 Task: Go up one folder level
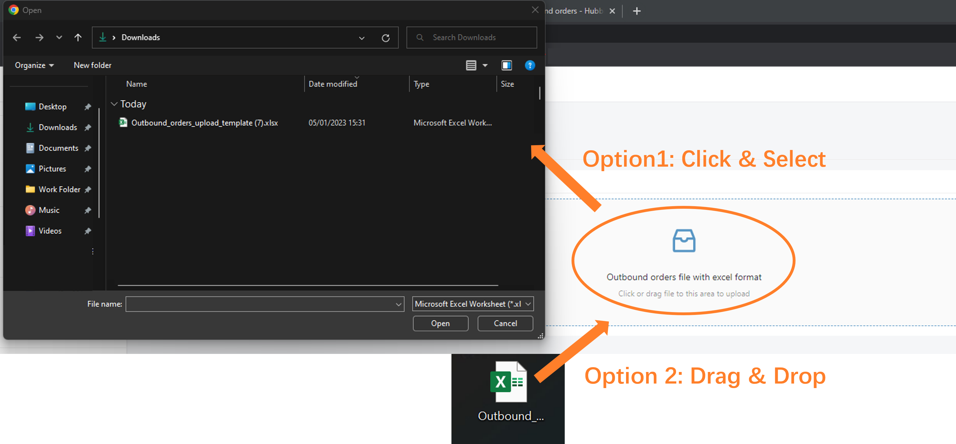(78, 38)
